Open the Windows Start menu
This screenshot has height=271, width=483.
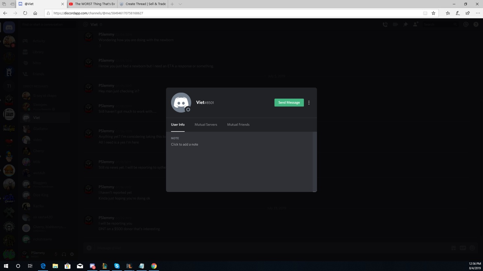[x=6, y=266]
